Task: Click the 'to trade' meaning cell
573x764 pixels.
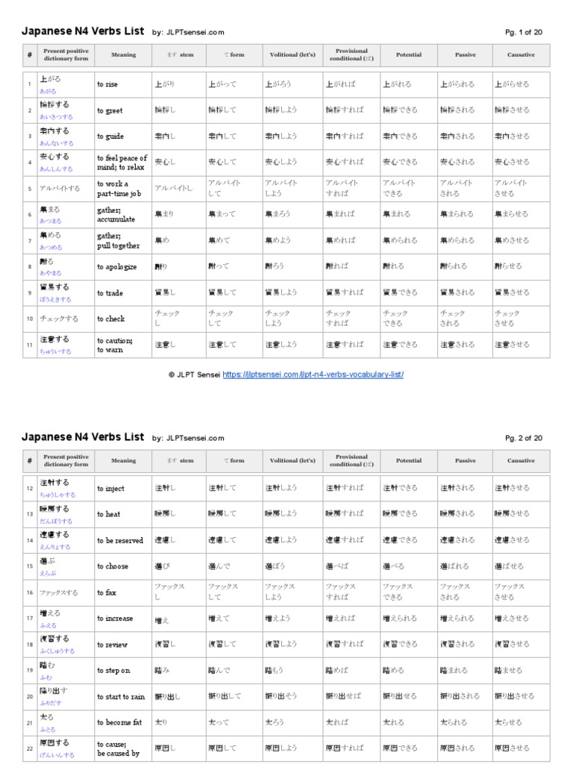Action: coord(123,292)
